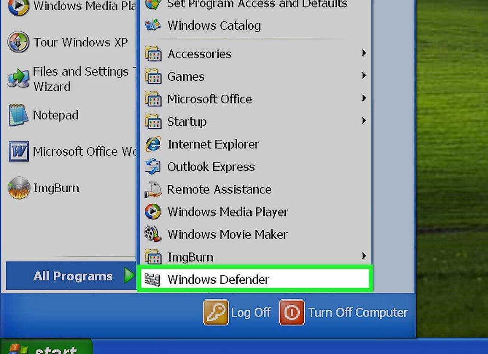This screenshot has width=488, height=354.
Task: Expand the Games submenu arrow
Action: coord(364,75)
